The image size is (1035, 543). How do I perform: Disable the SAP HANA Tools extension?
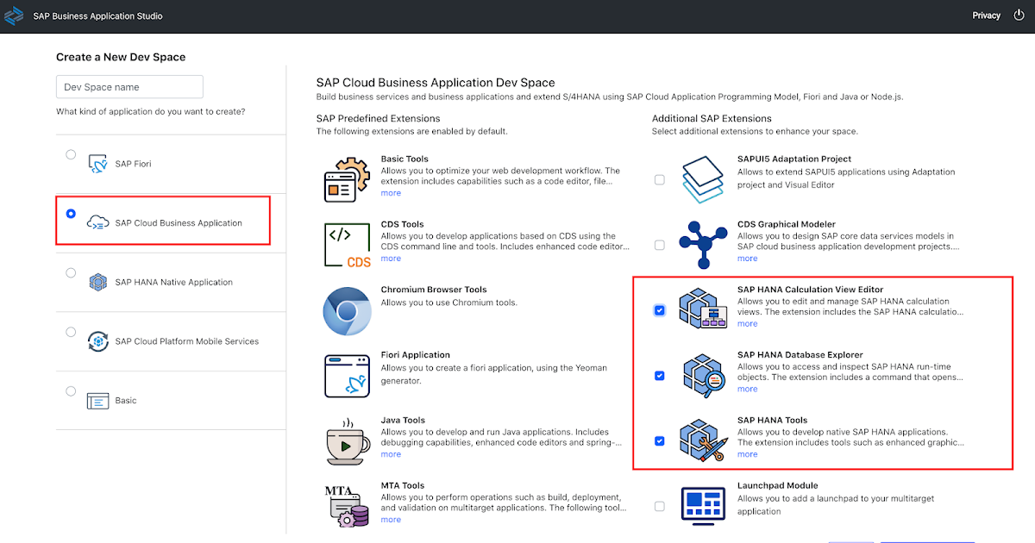[x=660, y=440]
